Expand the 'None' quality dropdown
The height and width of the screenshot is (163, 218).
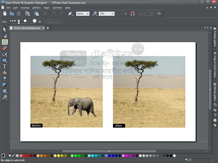pyautogui.click(x=87, y=14)
